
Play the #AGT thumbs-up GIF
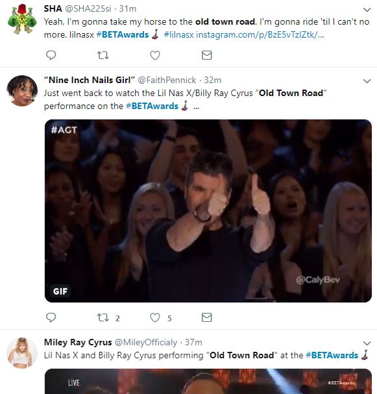click(x=208, y=211)
